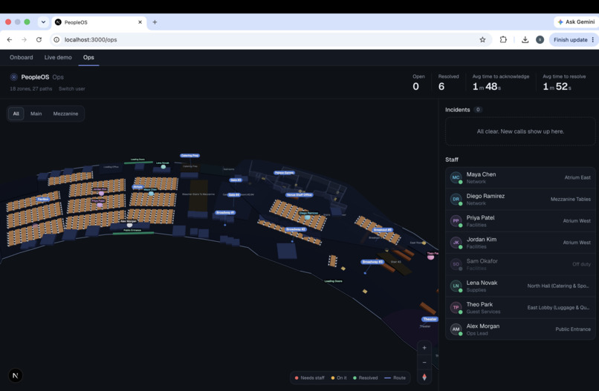The width and height of the screenshot is (599, 391).
Task: Click the Incidents count badge
Action: pyautogui.click(x=478, y=110)
